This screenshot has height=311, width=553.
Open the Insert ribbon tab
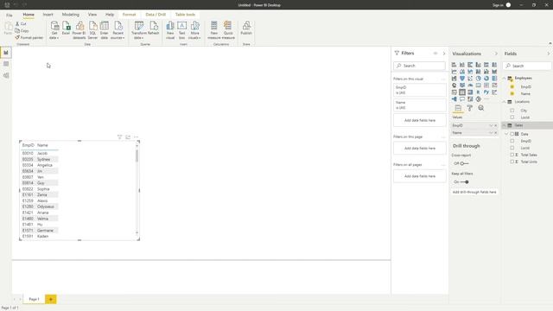pos(48,15)
